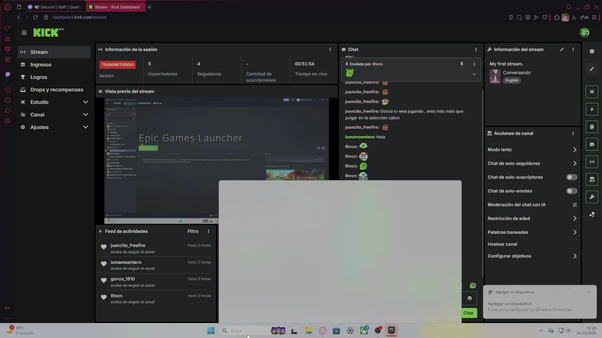Open Palabras baneadas settings

coord(532,232)
